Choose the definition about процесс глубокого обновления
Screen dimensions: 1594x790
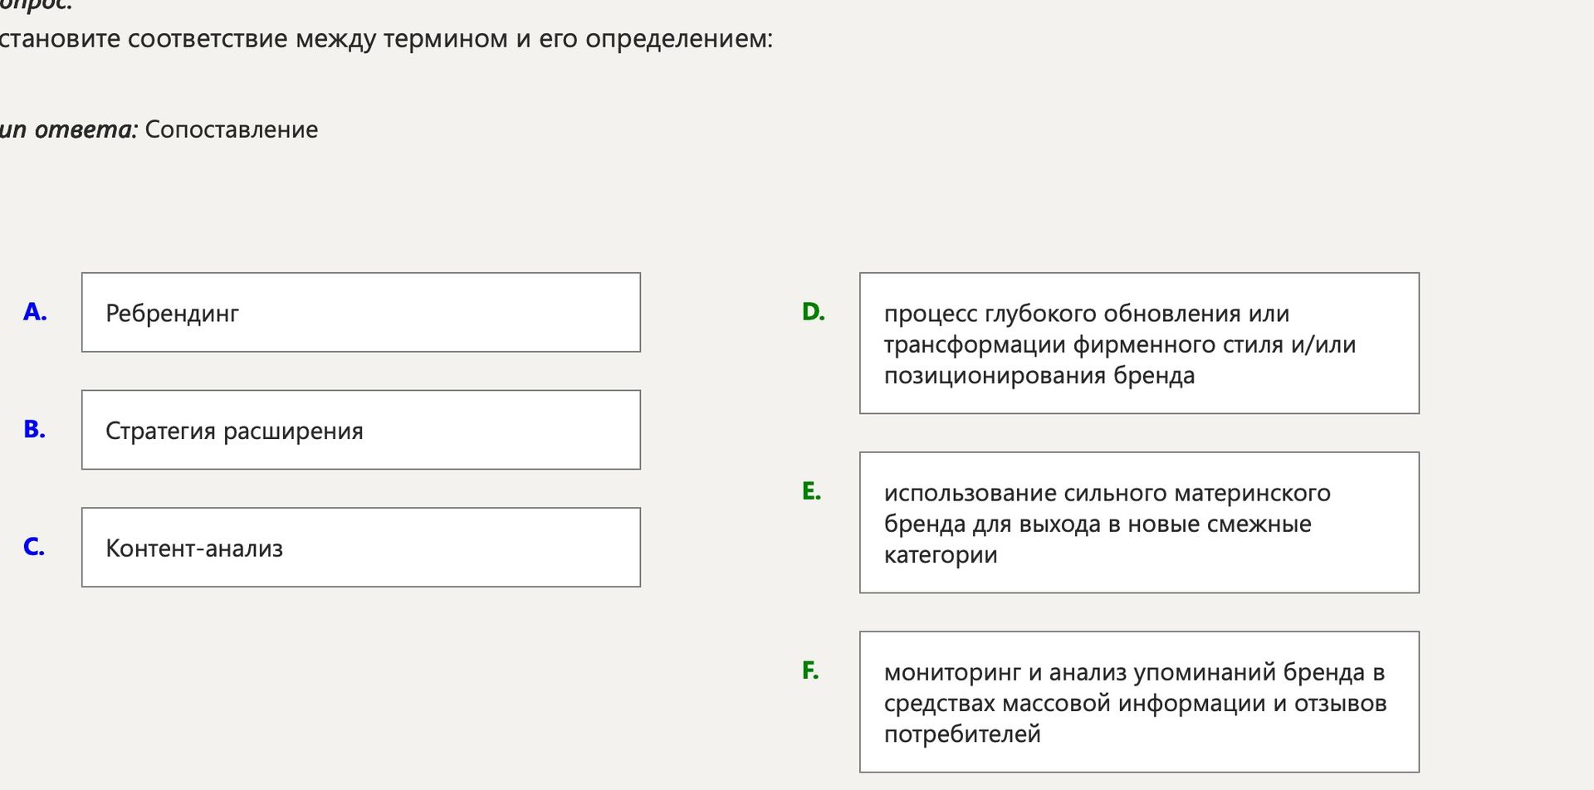tap(1139, 344)
